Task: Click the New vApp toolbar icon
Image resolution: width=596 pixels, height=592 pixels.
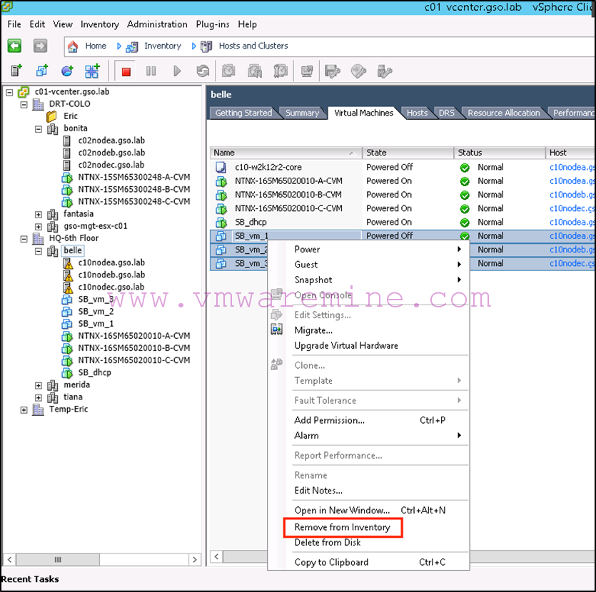Action: click(92, 71)
